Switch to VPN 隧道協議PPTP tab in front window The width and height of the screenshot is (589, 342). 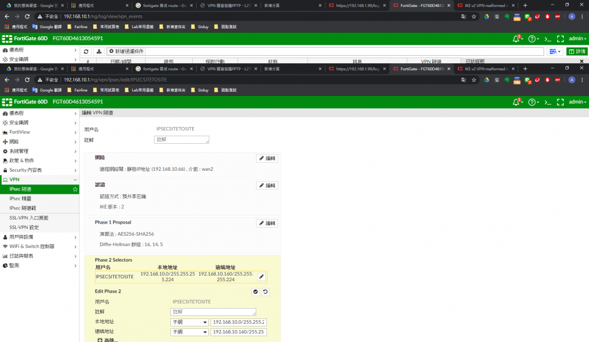[x=228, y=69]
